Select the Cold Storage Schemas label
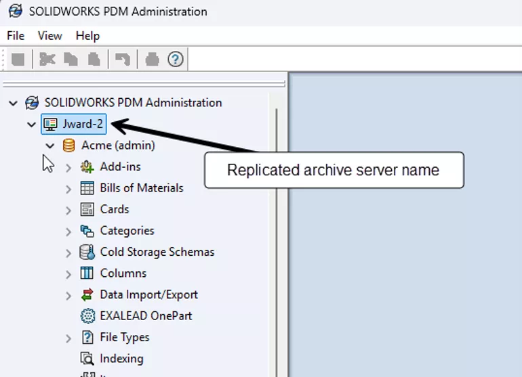This screenshot has width=522, height=377. (x=157, y=252)
